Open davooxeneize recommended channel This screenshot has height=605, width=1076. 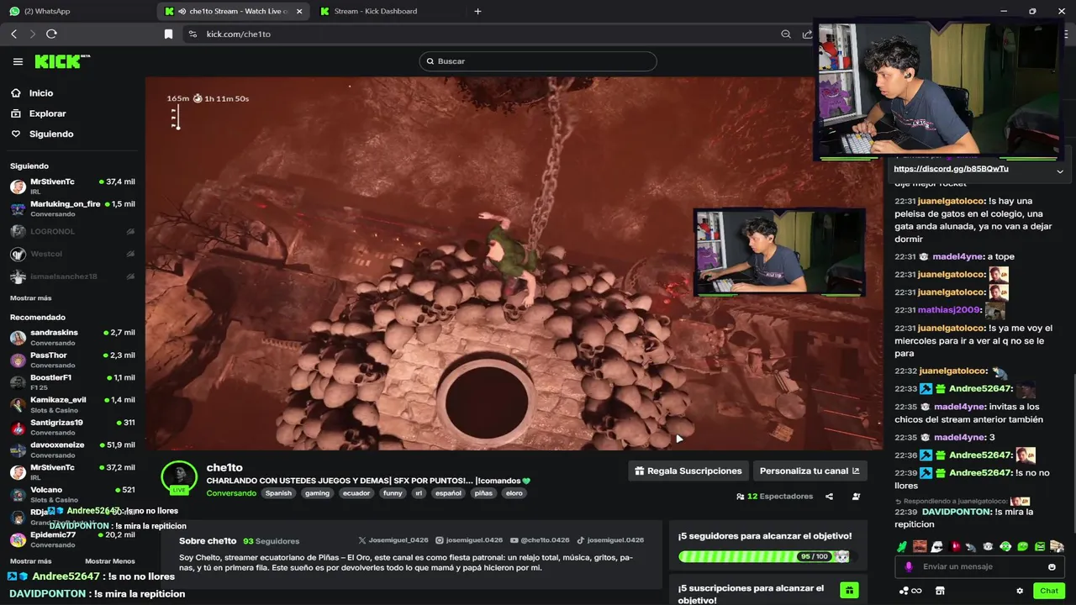pos(71,450)
